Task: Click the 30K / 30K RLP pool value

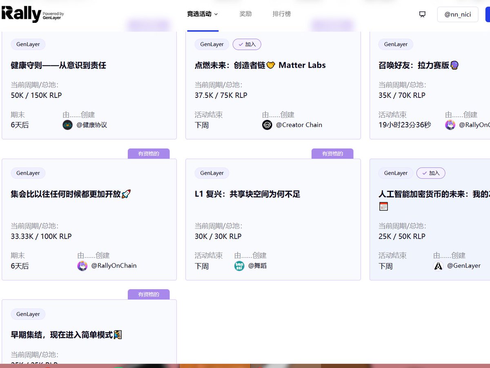Action: (x=218, y=237)
